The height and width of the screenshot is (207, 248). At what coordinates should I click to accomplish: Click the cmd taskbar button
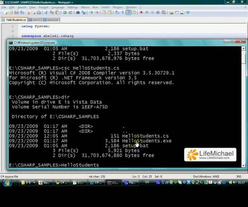(x=113, y=183)
